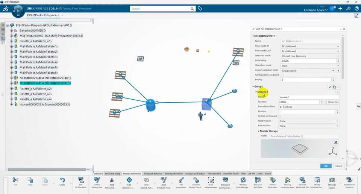Click the Copy icon in the toolbar
The width and height of the screenshot is (361, 194).
(30, 180)
